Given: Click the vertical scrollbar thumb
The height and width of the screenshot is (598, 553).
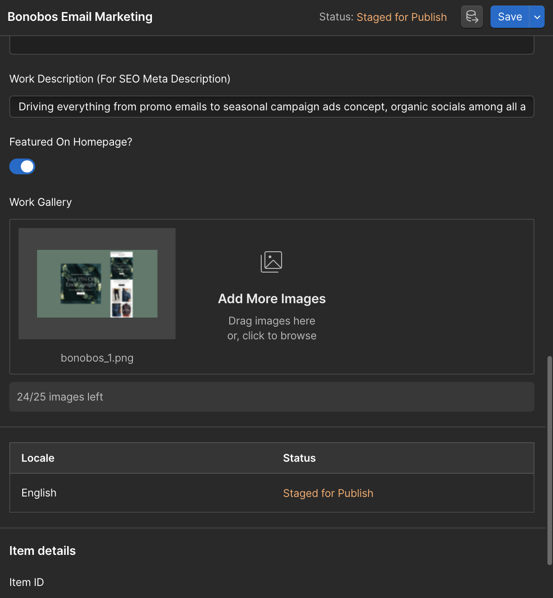Looking at the screenshot, I should point(550,460).
